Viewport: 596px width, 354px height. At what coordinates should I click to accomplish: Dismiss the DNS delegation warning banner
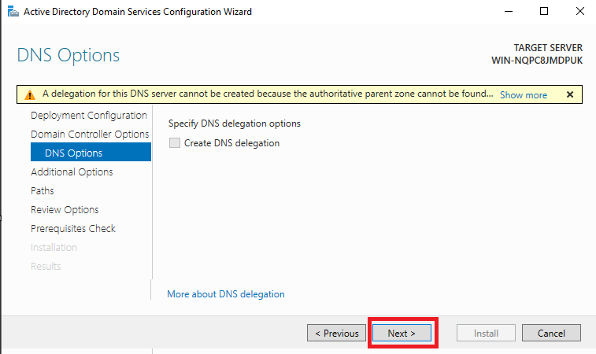click(570, 94)
